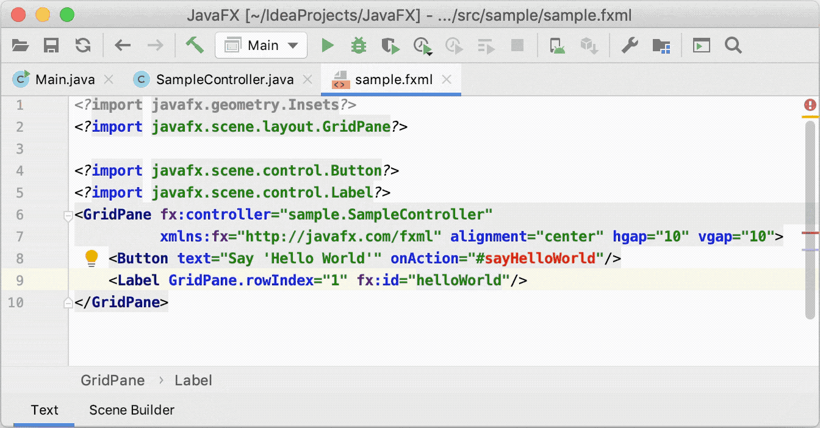Open IDE Settings via the wrench icon
The image size is (820, 428).
click(x=630, y=45)
